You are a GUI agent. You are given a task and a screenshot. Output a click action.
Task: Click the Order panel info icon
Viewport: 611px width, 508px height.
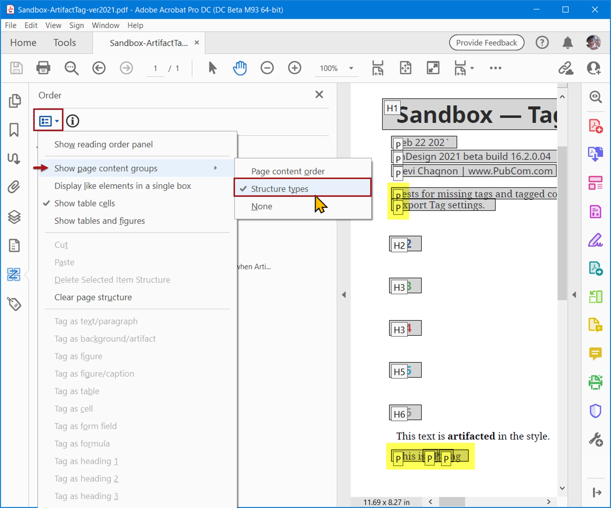point(72,121)
